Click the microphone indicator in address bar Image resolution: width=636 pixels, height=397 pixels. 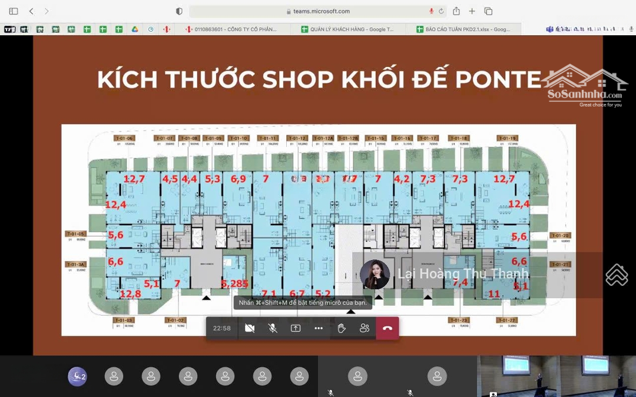point(431,11)
